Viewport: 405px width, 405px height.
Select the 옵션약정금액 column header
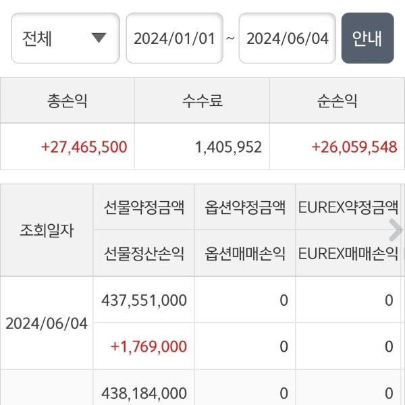pyautogui.click(x=245, y=207)
